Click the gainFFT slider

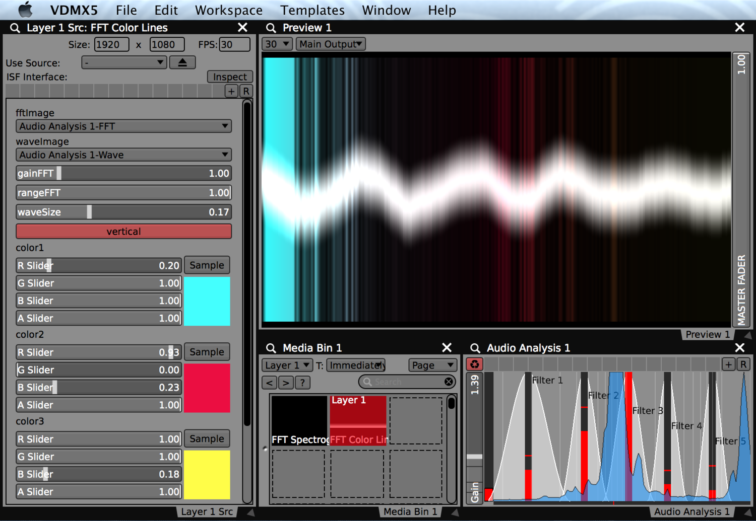click(x=123, y=173)
